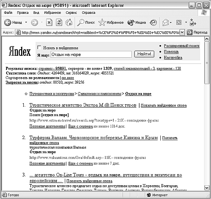Click the Windows logo throbber icon
Image resolution: width=211 pixels, height=199 pixels.
pyautogui.click(x=204, y=13)
